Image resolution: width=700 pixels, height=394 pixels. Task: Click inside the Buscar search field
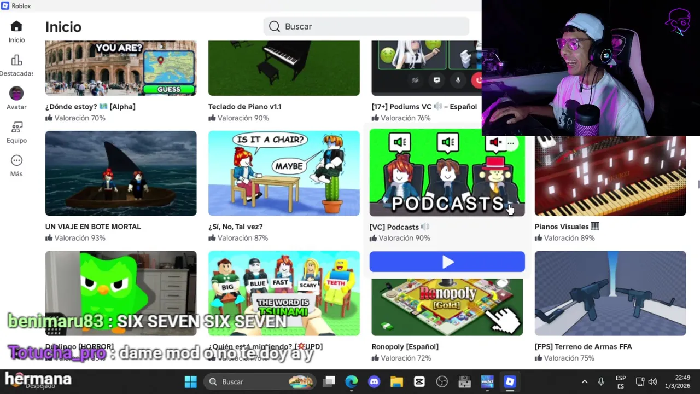pyautogui.click(x=366, y=26)
